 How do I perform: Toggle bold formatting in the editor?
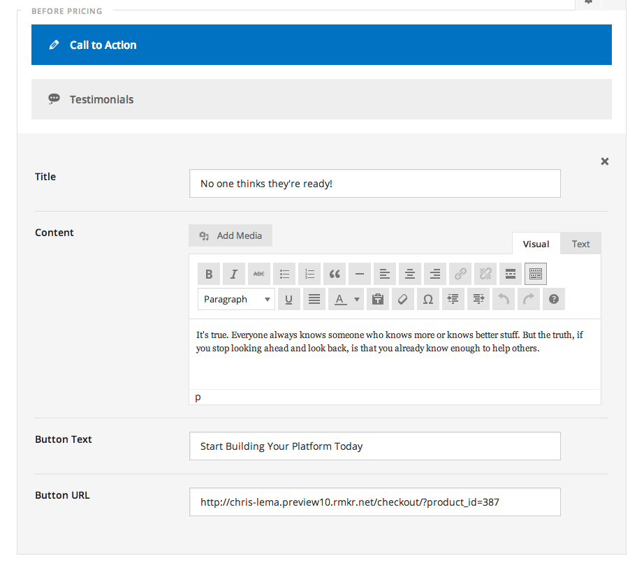click(208, 273)
